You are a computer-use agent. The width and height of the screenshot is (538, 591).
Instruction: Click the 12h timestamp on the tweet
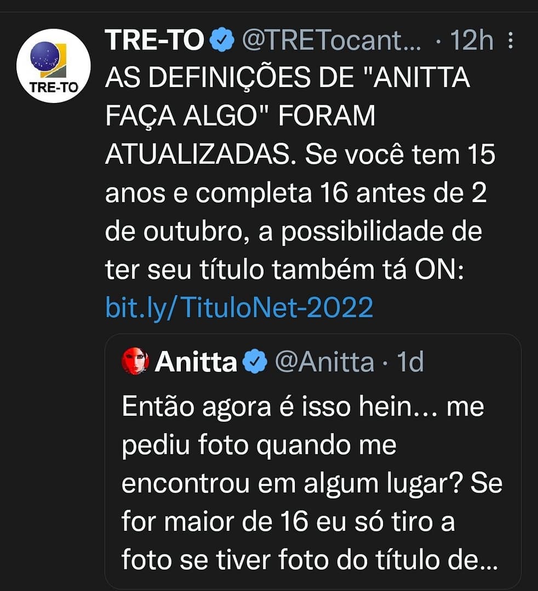click(x=471, y=41)
